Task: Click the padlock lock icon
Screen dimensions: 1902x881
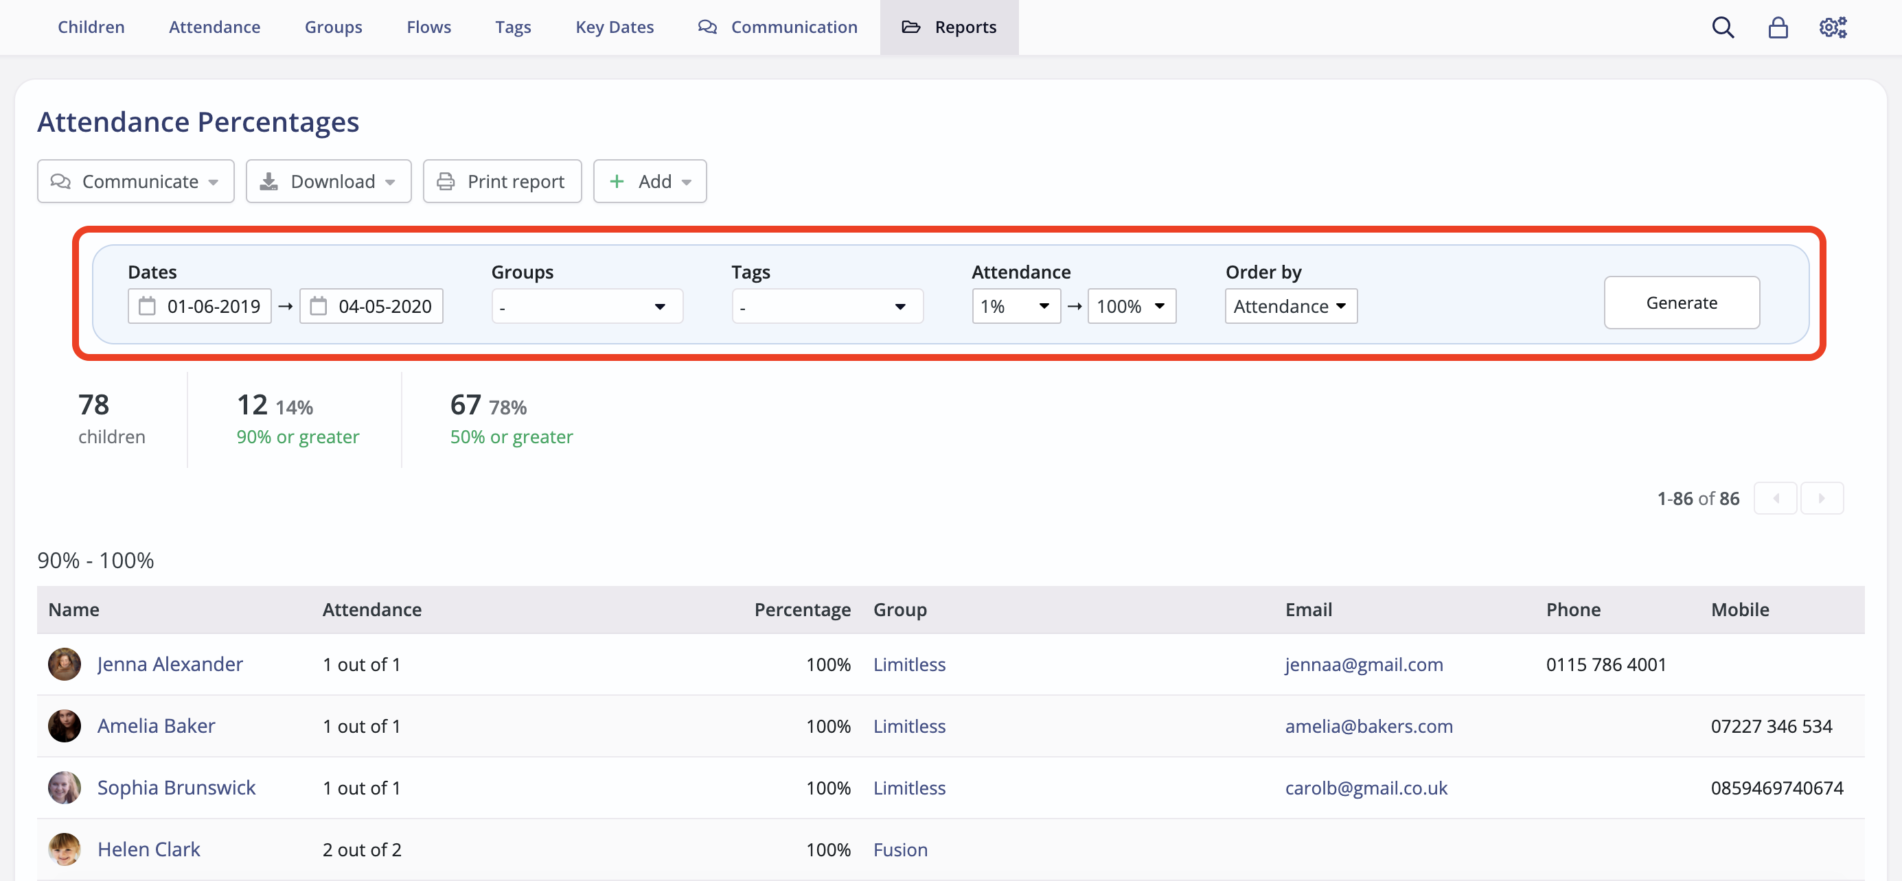Action: (1777, 27)
